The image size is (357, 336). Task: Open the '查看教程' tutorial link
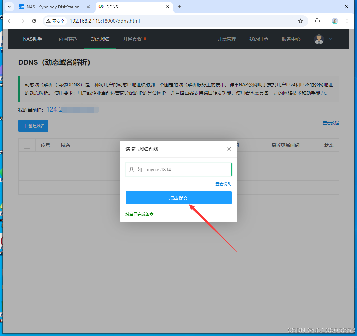coord(331,123)
